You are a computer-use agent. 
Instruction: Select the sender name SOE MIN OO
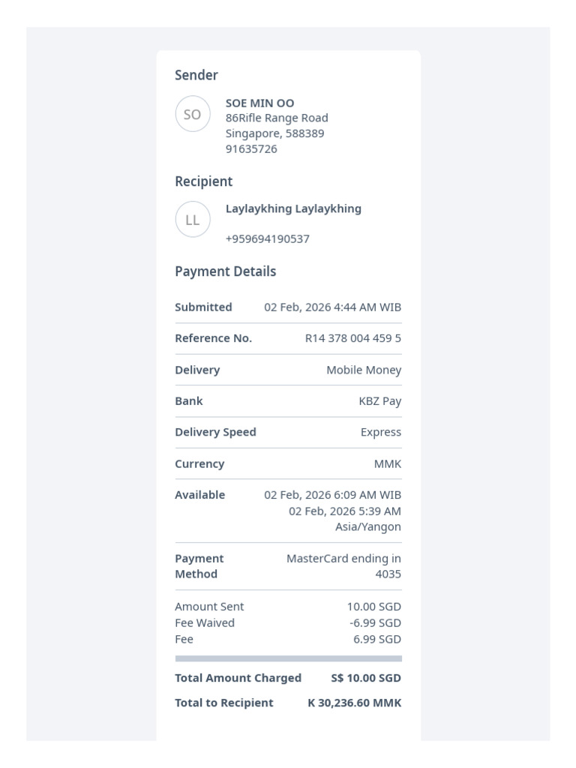[259, 103]
